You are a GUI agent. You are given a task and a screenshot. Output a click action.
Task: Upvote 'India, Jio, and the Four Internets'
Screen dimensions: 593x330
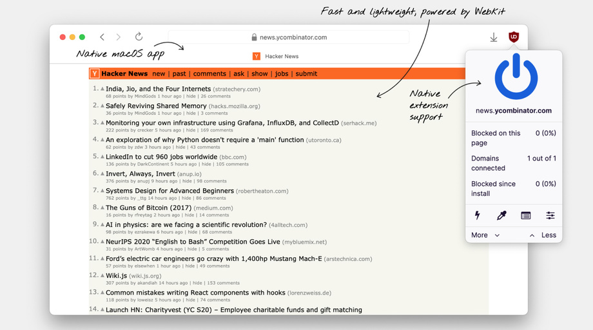(x=102, y=88)
